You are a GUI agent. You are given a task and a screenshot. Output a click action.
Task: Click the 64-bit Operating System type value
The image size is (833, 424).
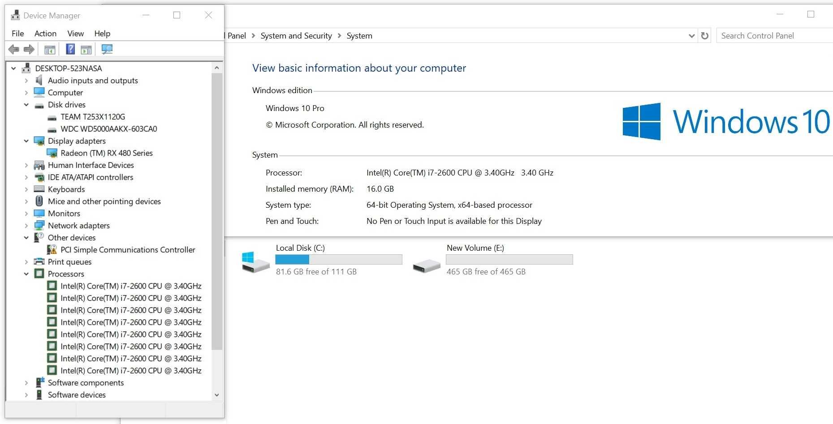coord(449,205)
